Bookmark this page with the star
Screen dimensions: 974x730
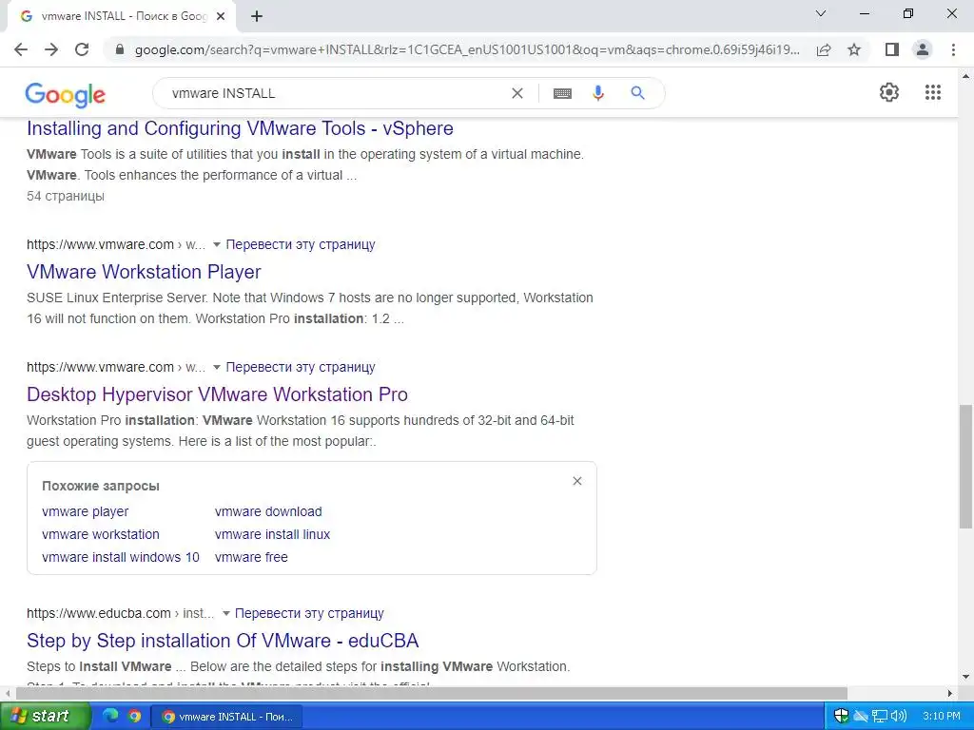coord(854,49)
